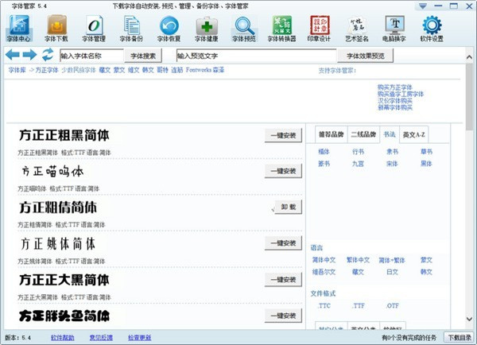This screenshot has height=345, width=477.
Task: Switch to the 书法 tab
Action: [390, 134]
